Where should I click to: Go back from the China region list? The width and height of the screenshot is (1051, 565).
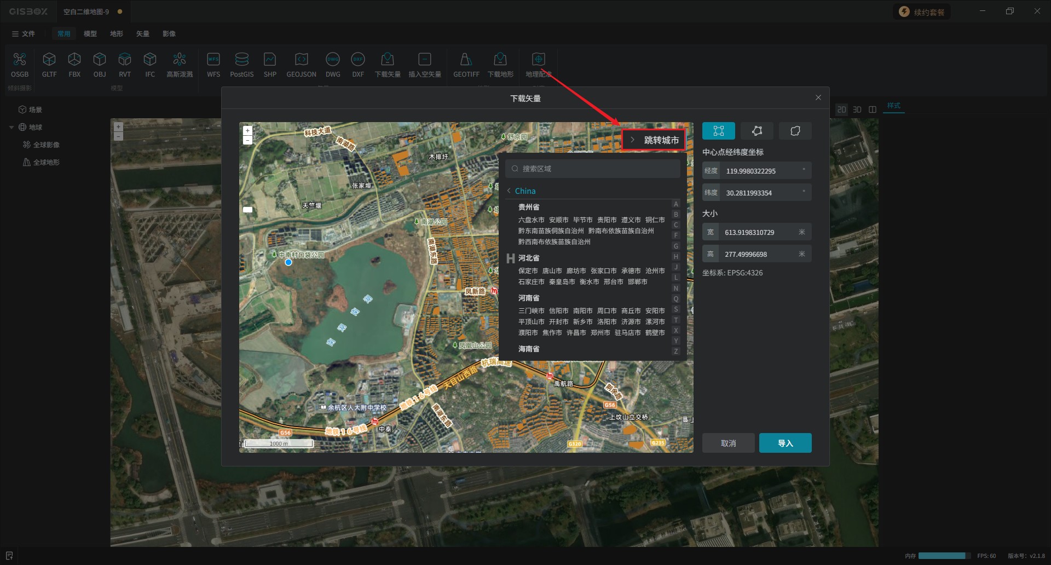(x=509, y=191)
